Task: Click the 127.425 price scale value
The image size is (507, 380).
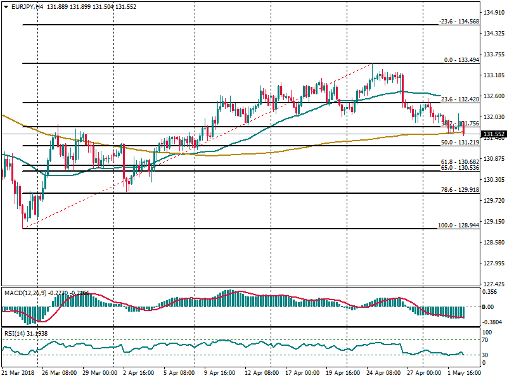Action: [493, 284]
